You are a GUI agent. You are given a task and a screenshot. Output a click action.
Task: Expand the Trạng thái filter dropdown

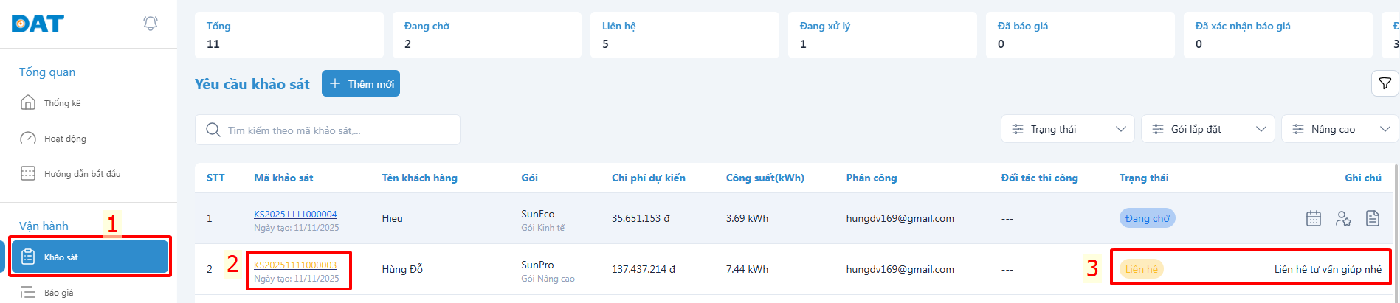point(1067,129)
